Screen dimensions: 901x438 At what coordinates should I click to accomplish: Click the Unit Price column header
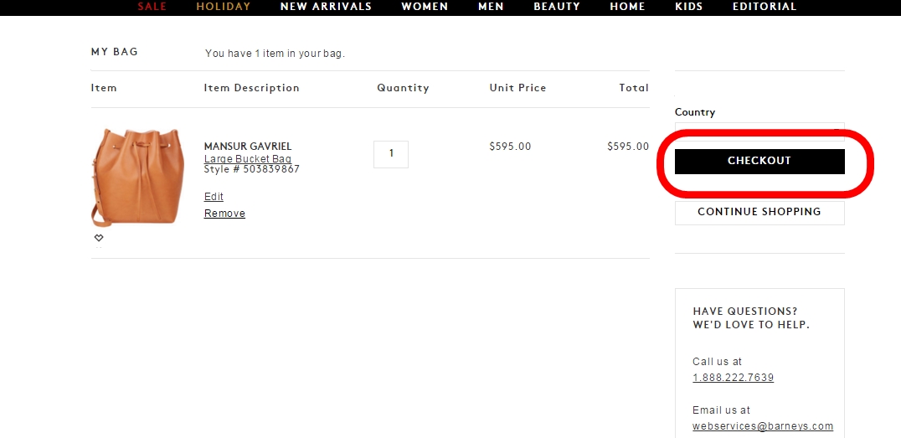coord(517,88)
